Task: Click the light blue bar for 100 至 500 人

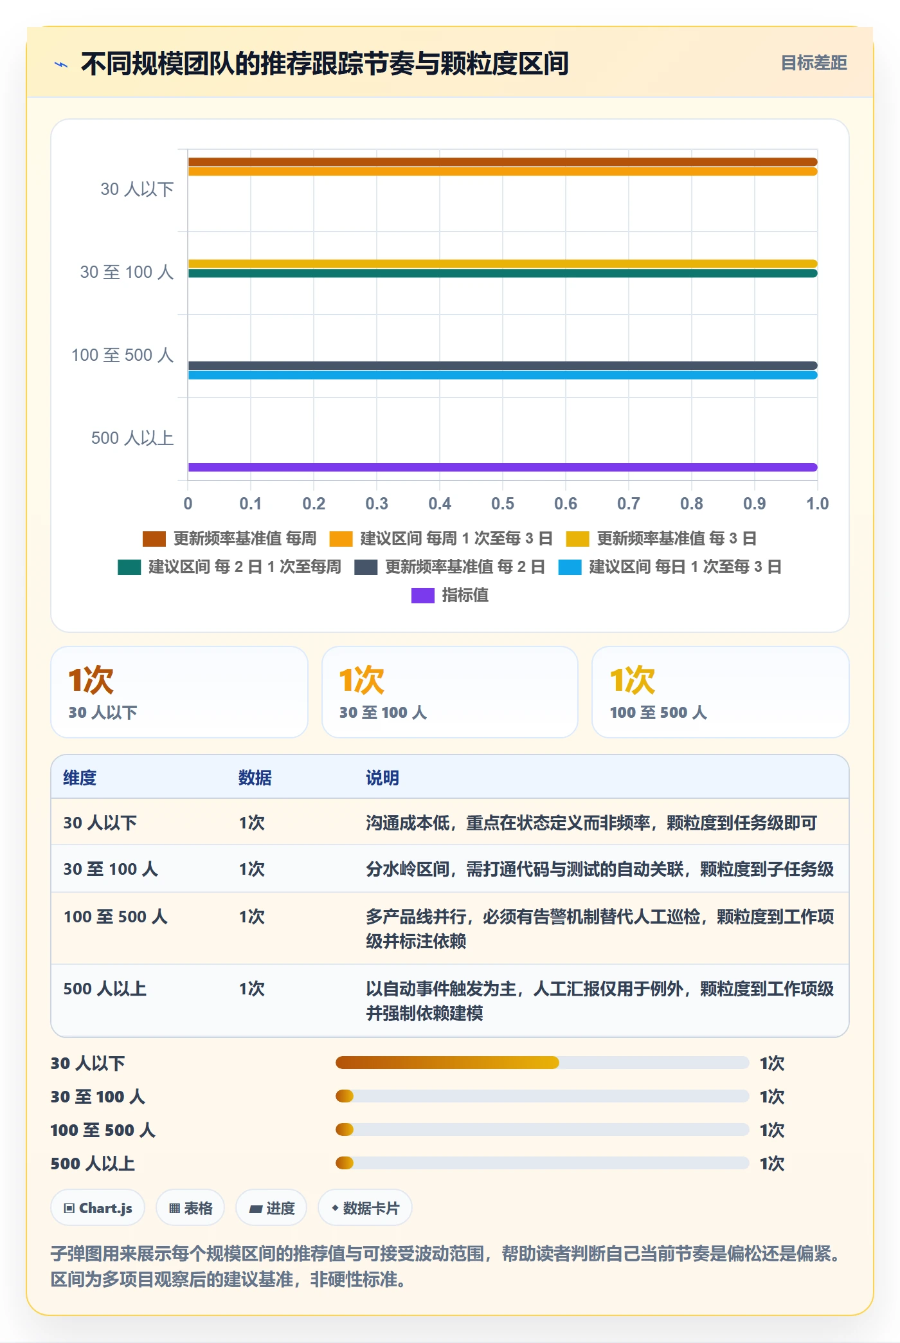Action: click(503, 375)
